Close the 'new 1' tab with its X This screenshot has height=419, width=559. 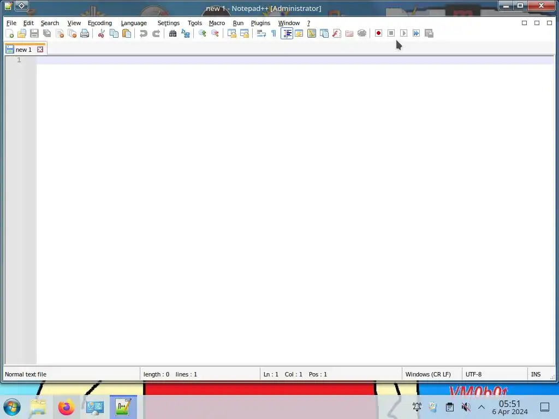pyautogui.click(x=40, y=50)
